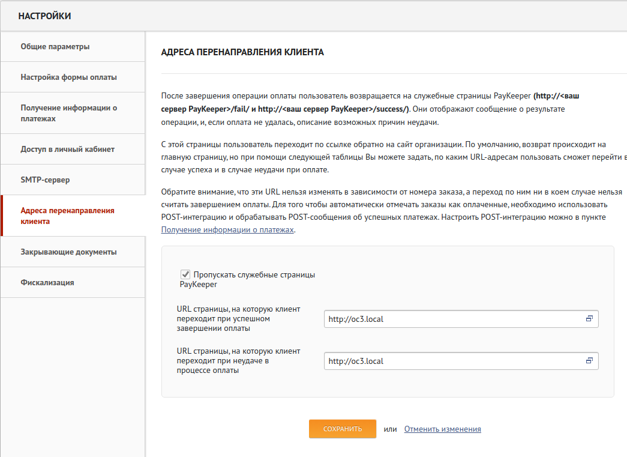627x457 pixels.
Task: Click the icon inside the failure URL field
Action: [589, 361]
